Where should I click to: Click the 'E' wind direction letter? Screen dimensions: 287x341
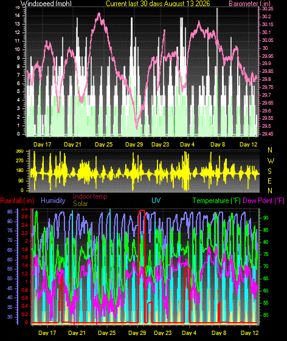point(269,181)
